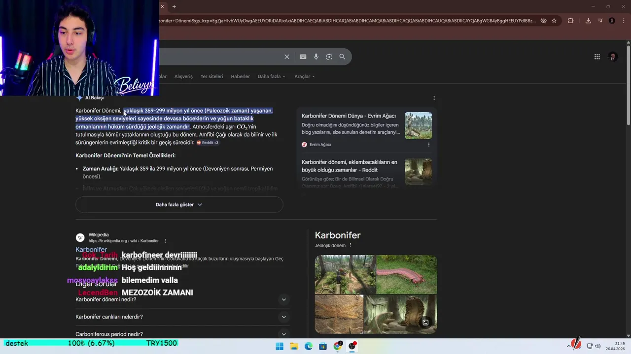Image resolution: width=631 pixels, height=354 pixels.
Task: Open Evrim Ağacı card thumbnail
Action: (x=418, y=125)
